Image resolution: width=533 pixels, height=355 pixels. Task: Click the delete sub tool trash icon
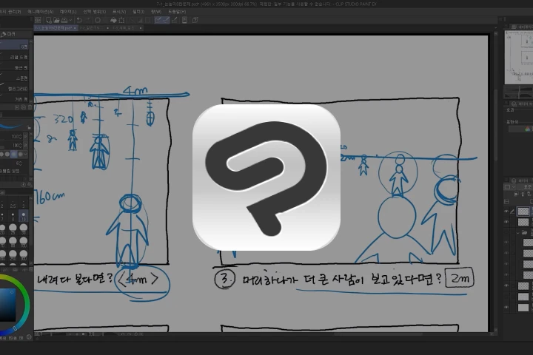point(30,107)
